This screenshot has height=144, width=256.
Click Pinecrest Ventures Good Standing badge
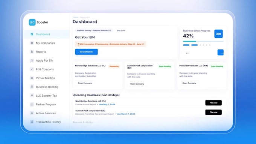point(217,67)
